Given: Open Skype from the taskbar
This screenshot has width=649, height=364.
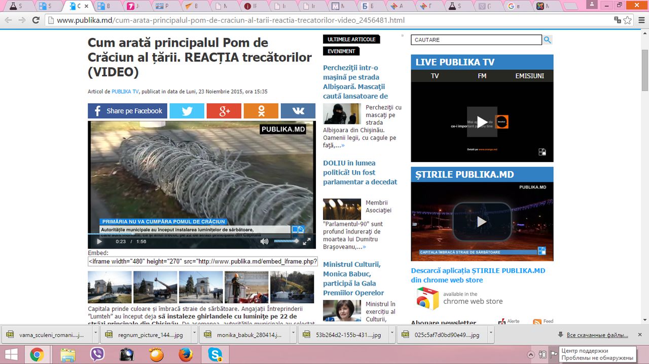Looking at the screenshot, I should pos(215,355).
